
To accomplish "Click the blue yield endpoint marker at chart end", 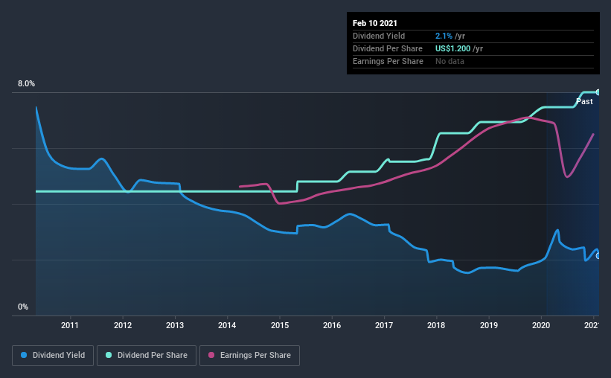I will coord(598,256).
